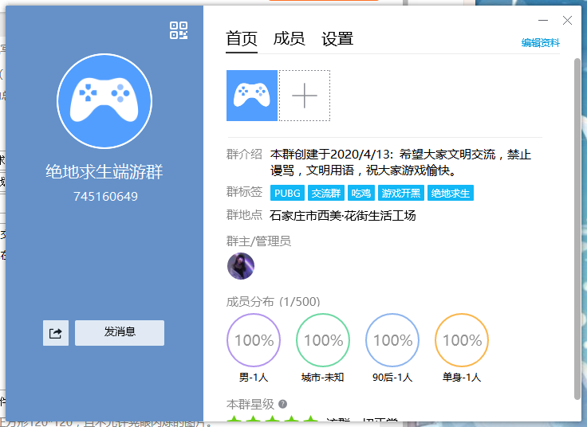The image size is (587, 427).
Task: Minimize the group profile window
Action: [x=543, y=20]
